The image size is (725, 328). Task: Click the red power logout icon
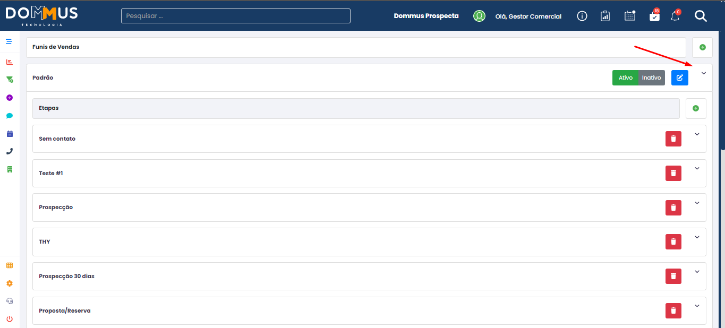pos(10,319)
